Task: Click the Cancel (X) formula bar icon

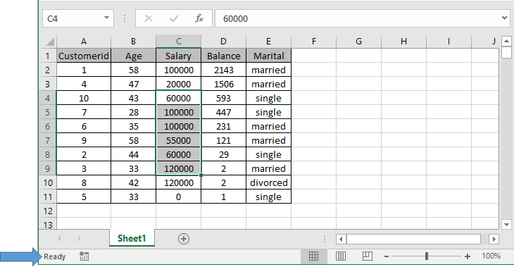Action: tap(149, 19)
